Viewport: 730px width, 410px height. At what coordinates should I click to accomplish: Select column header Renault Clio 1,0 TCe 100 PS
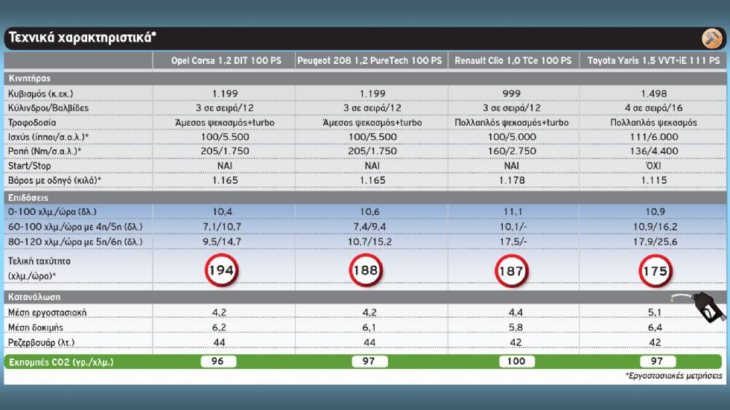click(x=513, y=60)
